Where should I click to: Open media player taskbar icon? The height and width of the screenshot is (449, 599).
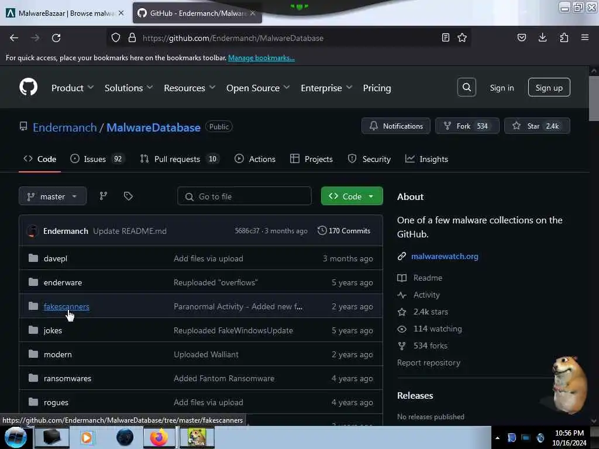pyautogui.click(x=87, y=437)
